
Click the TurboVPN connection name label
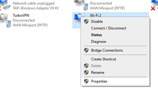click(x=21, y=15)
